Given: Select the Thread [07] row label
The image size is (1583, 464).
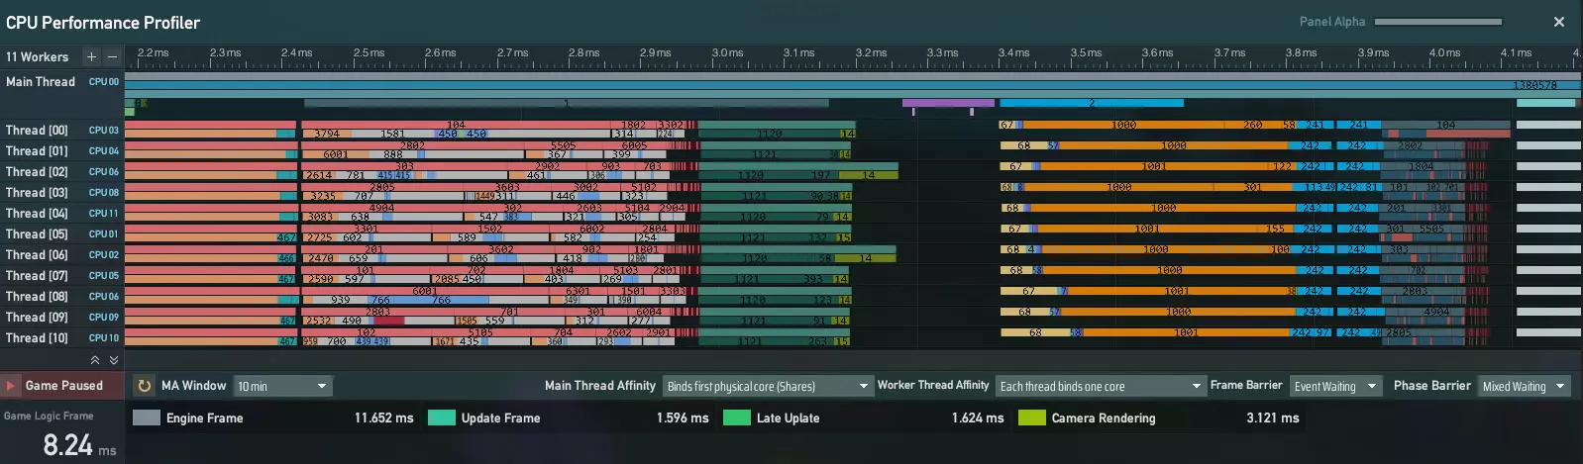Looking at the screenshot, I should [37, 275].
